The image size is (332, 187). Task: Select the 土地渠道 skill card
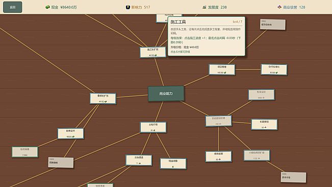click(139, 160)
